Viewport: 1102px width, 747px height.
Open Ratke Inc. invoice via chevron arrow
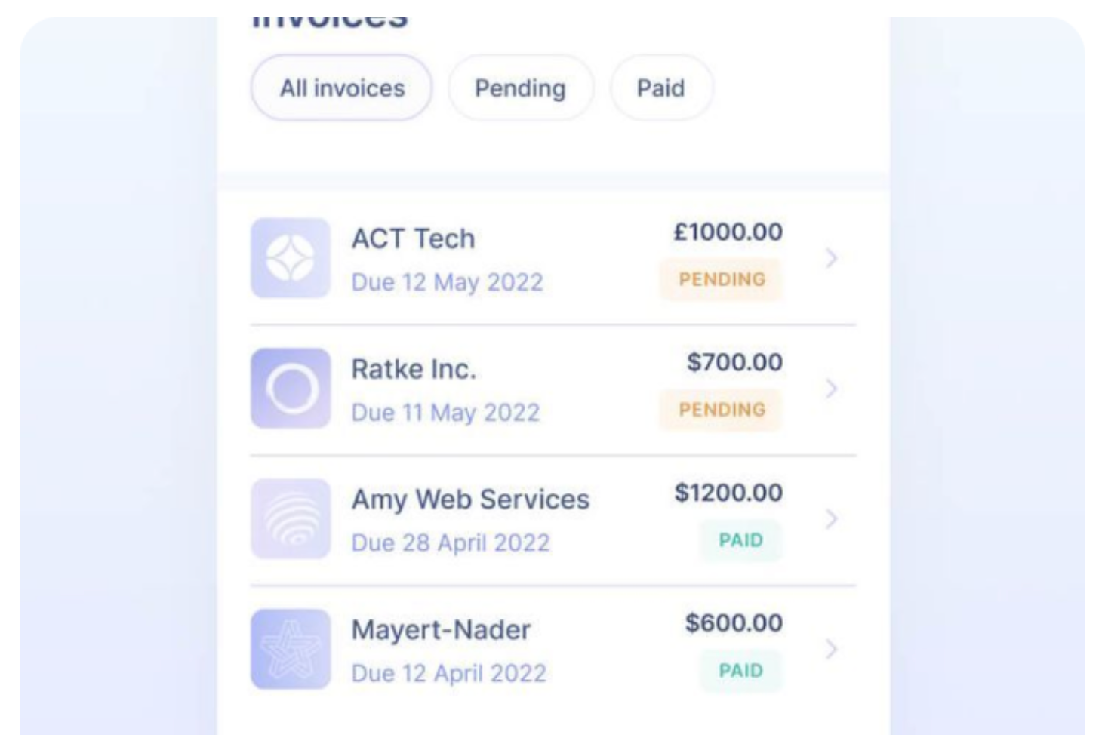tap(831, 389)
